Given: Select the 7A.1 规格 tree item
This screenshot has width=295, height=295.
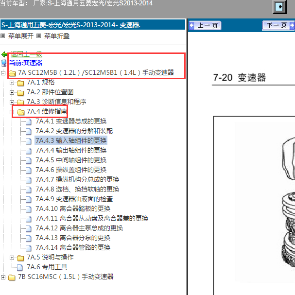Looking at the screenshot, I should [x=41, y=82].
